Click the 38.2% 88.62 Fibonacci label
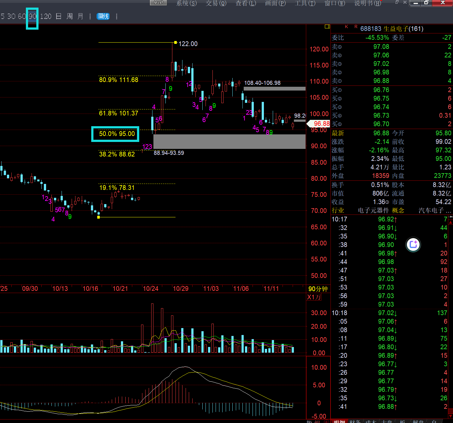 coord(117,154)
